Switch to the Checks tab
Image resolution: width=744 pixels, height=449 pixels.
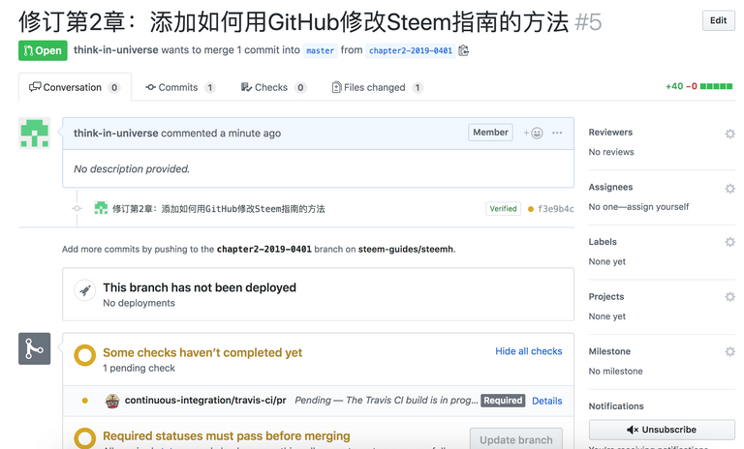tap(274, 87)
